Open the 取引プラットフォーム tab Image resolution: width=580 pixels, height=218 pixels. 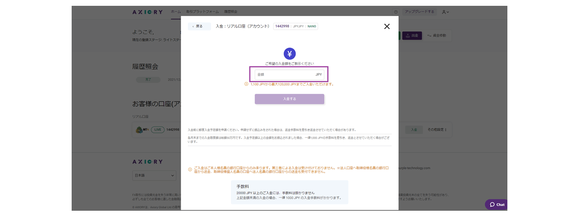pos(202,12)
